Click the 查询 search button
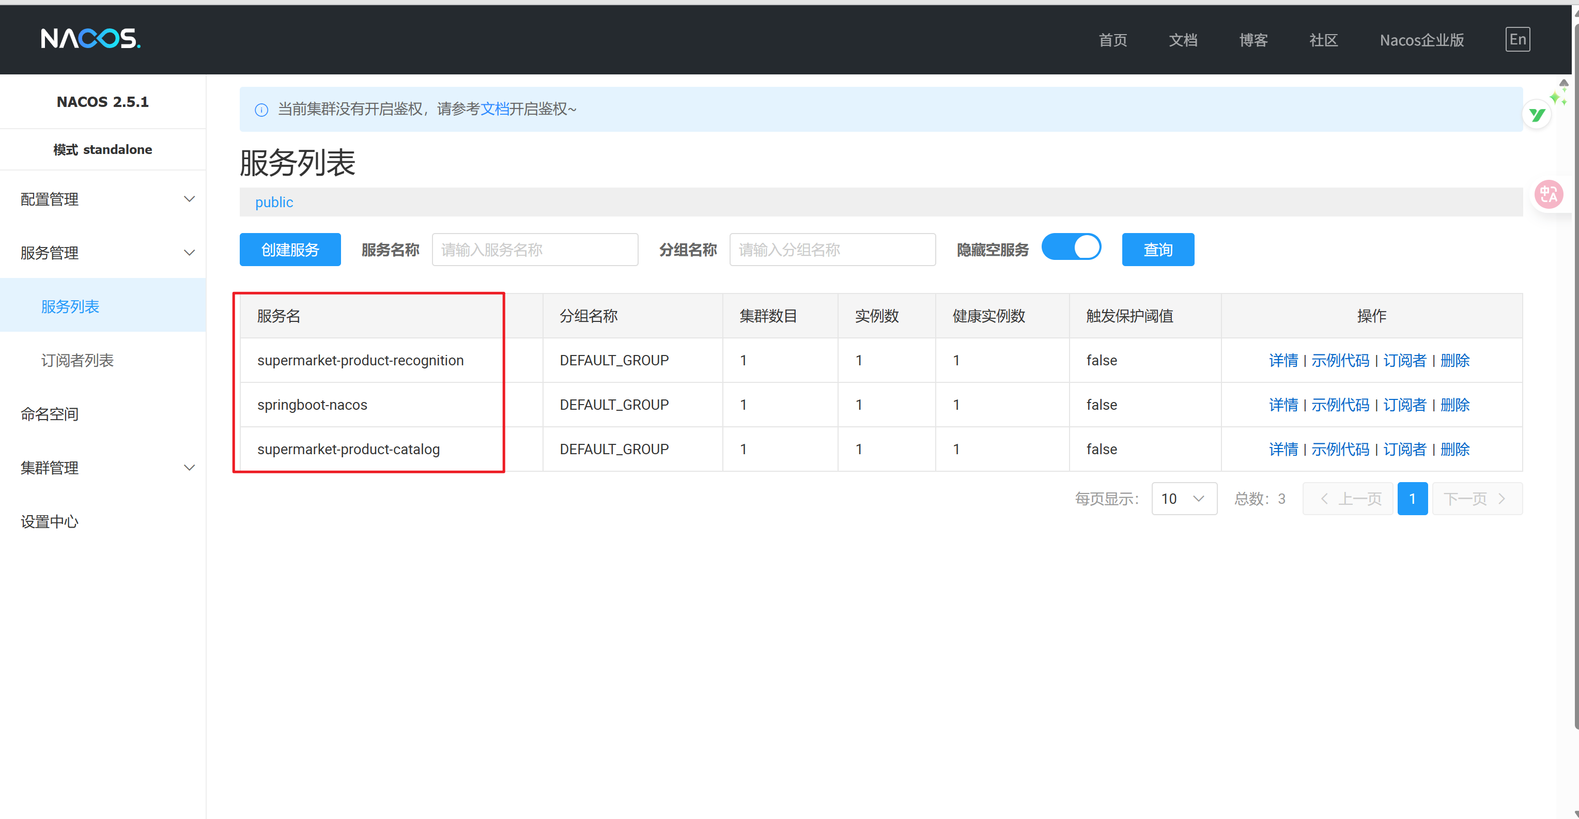This screenshot has width=1579, height=819. (1157, 250)
